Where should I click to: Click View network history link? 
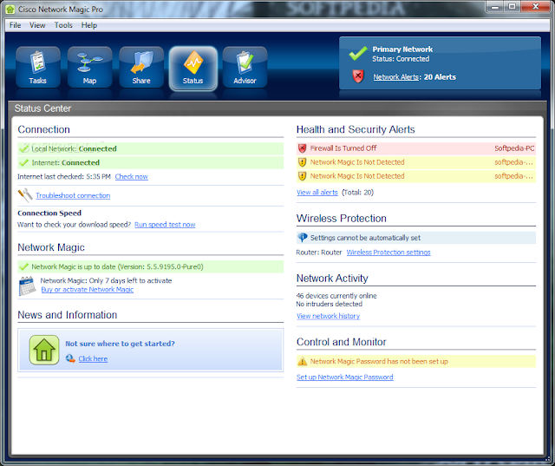pos(328,316)
